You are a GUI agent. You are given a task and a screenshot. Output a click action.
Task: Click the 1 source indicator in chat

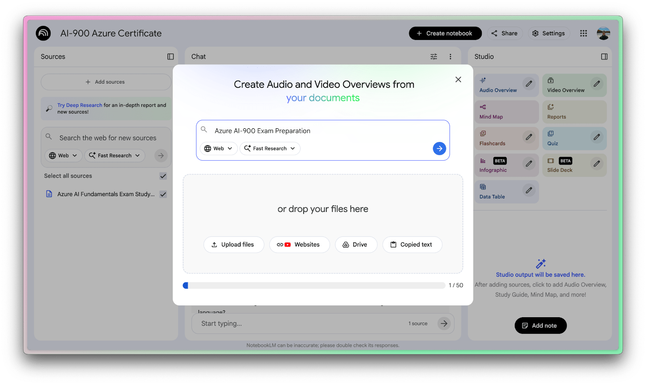tap(417, 323)
